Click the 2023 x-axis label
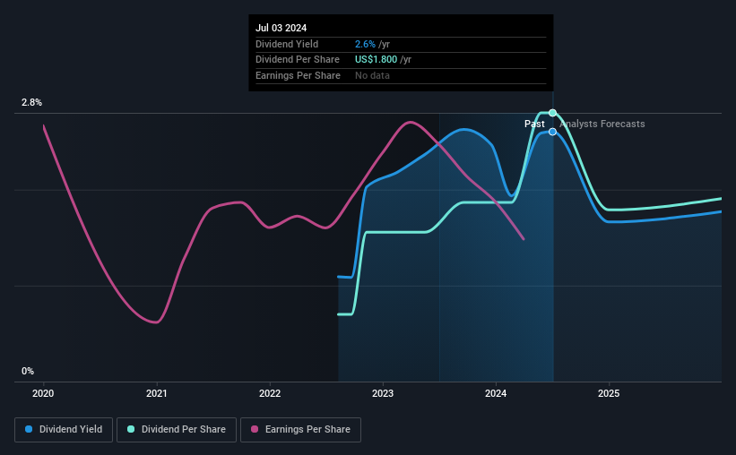 pyautogui.click(x=383, y=393)
